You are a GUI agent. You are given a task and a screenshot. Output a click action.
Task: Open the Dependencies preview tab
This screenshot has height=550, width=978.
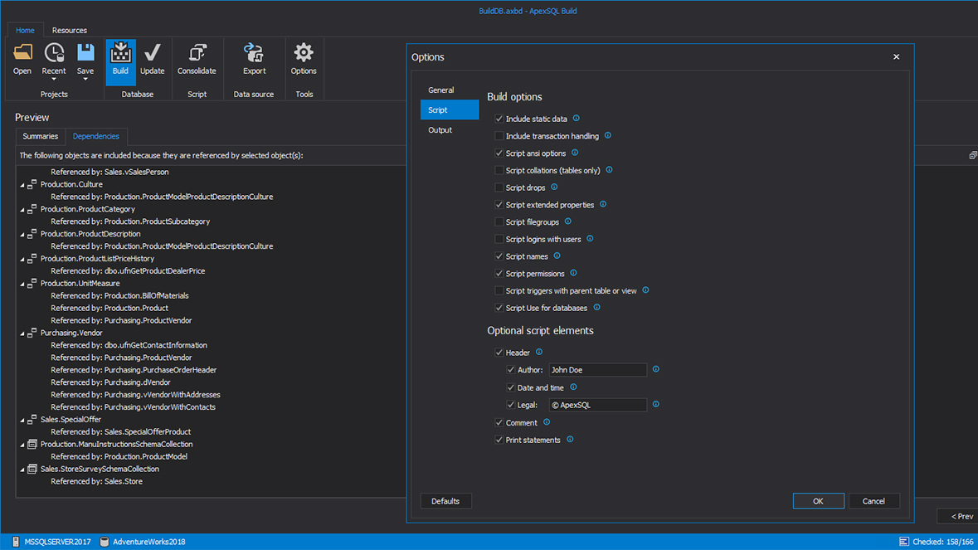pos(95,136)
